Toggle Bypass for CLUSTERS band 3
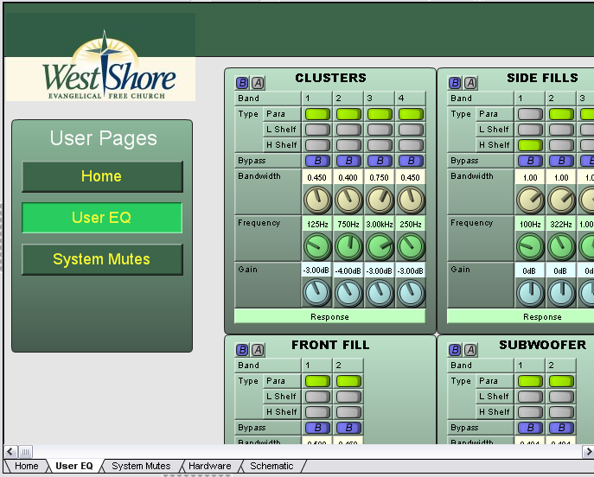The image size is (594, 477). [x=380, y=161]
